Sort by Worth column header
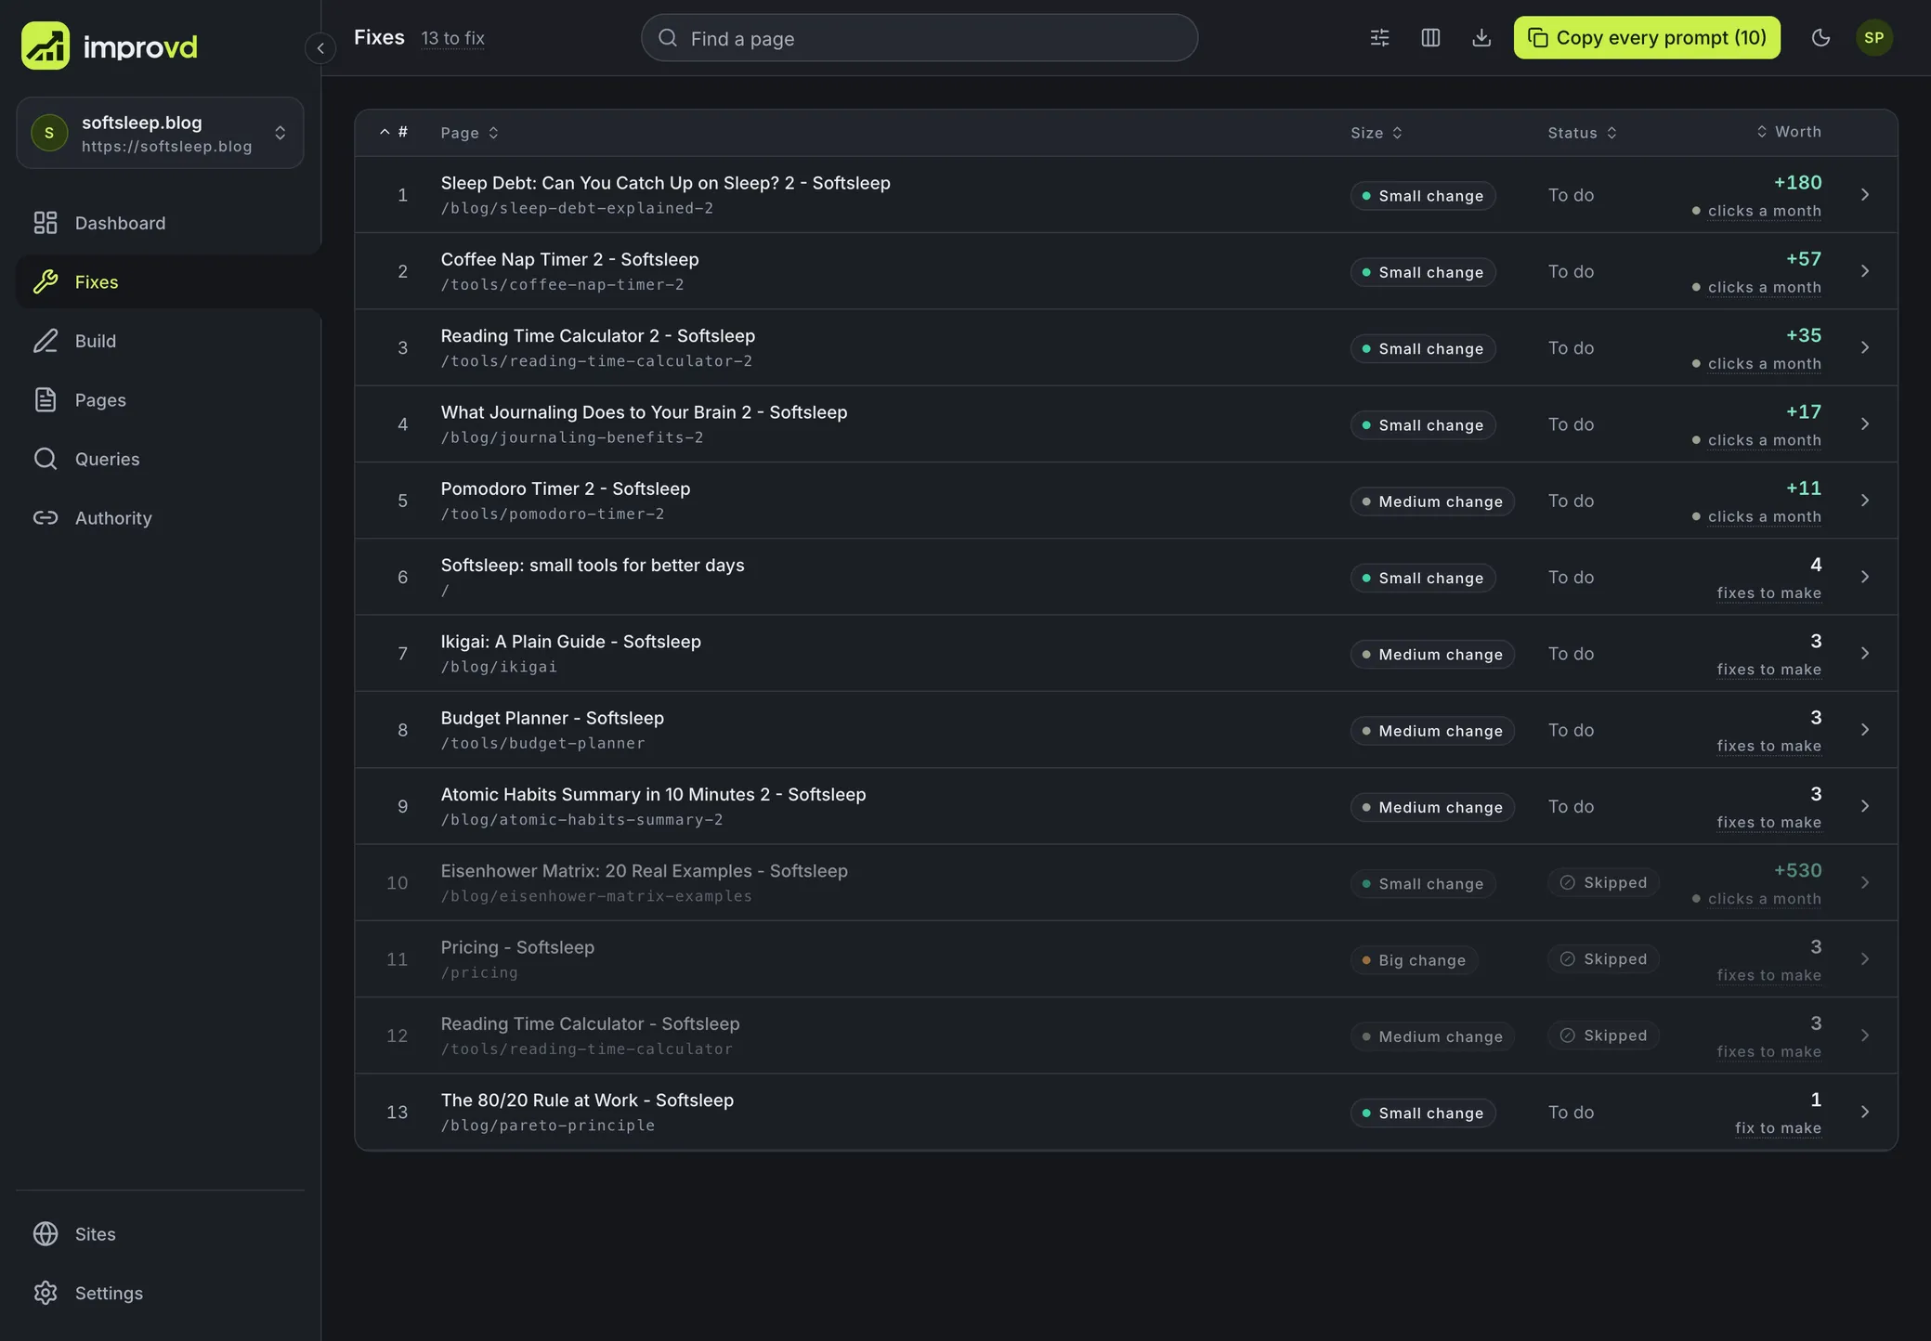Image resolution: width=1931 pixels, height=1341 pixels. click(1789, 132)
